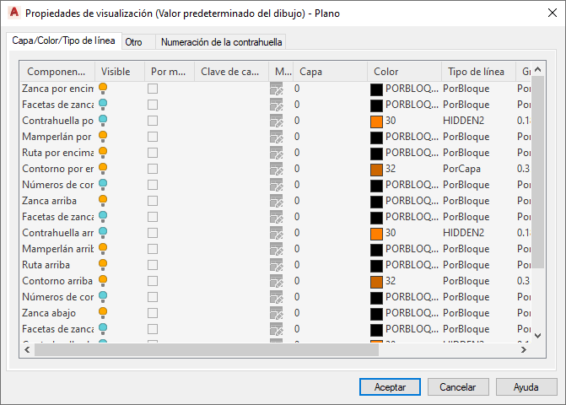Check the Por material box for Contorno por encima
Image resolution: width=566 pixels, height=405 pixels.
153,169
